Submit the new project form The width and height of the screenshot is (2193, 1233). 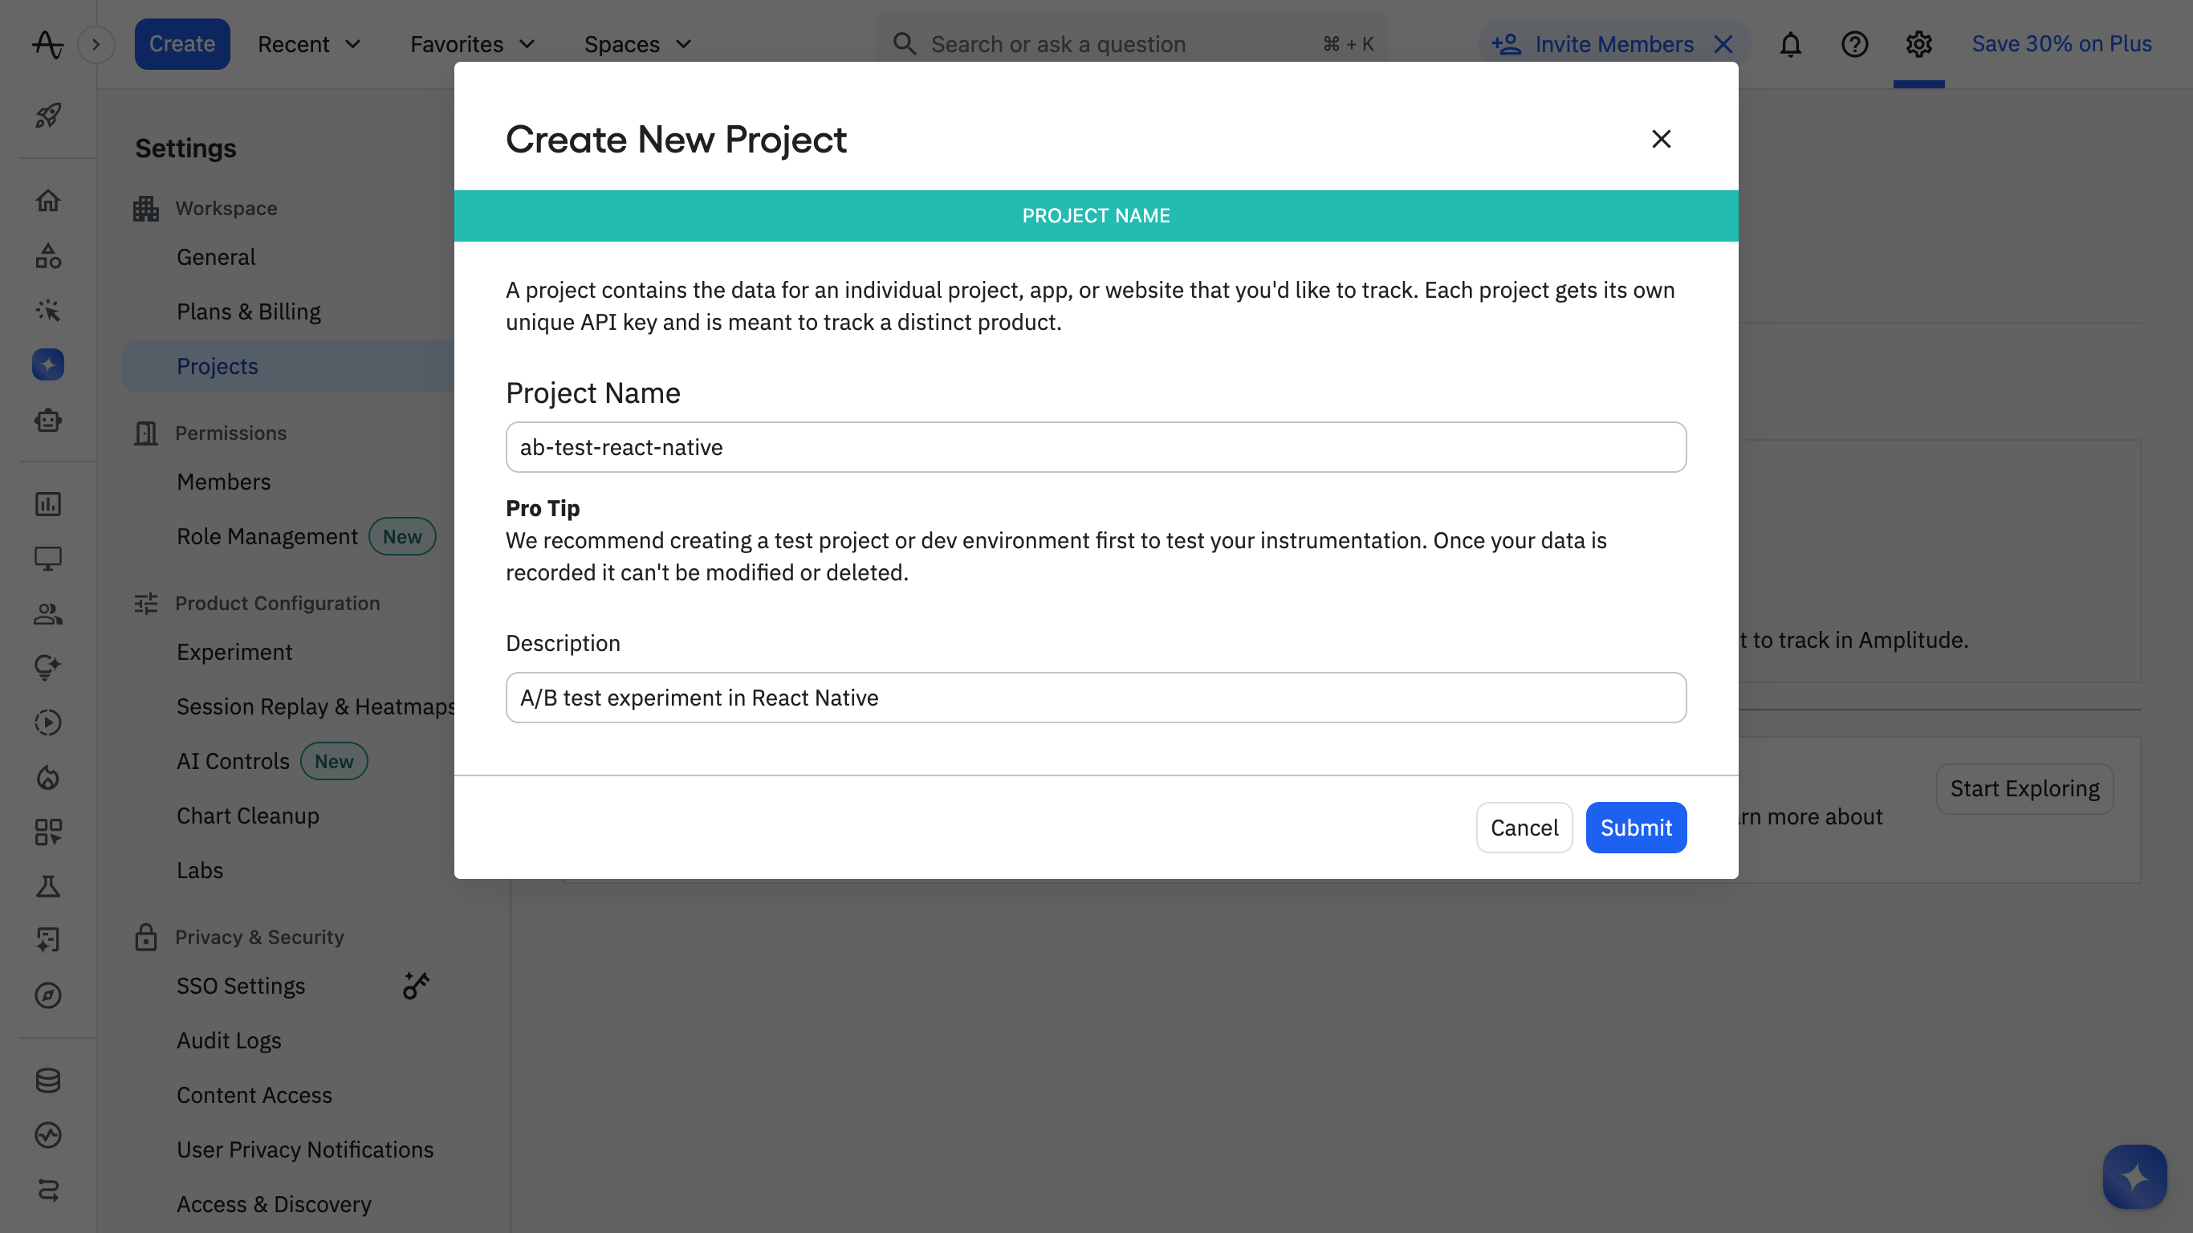coord(1635,827)
